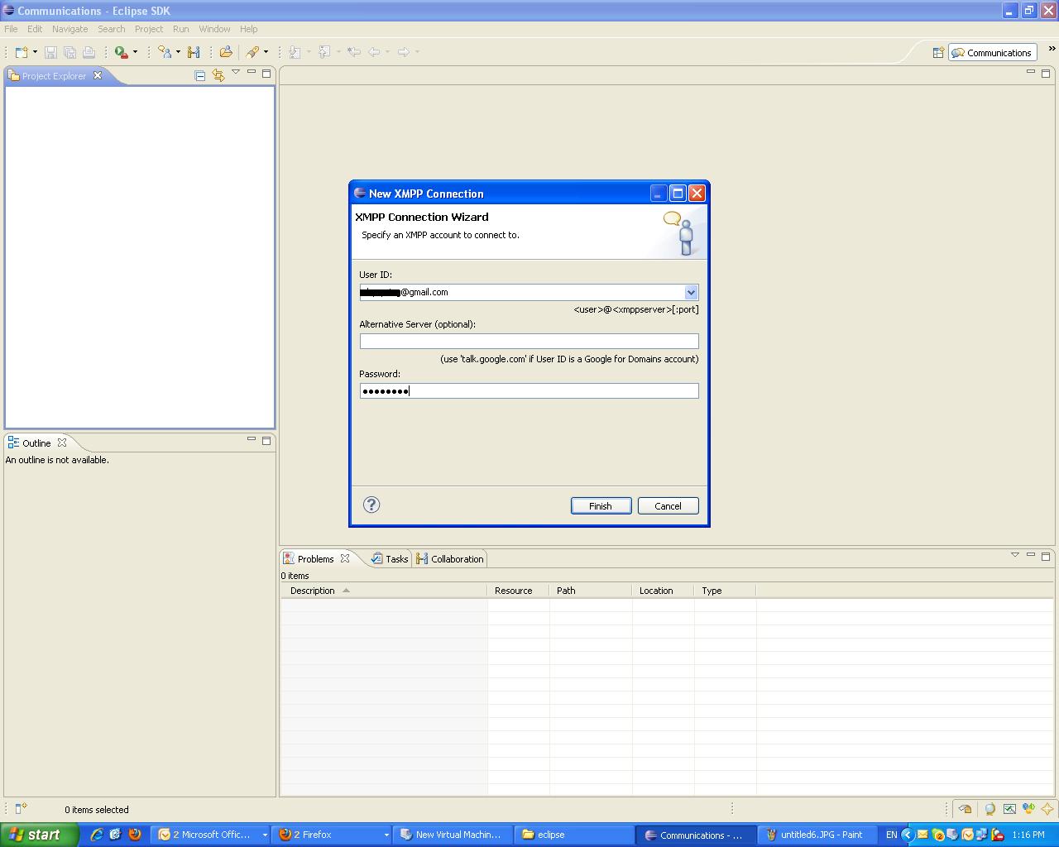The height and width of the screenshot is (847, 1059).
Task: Click the Alternative Server input field
Action: (529, 341)
